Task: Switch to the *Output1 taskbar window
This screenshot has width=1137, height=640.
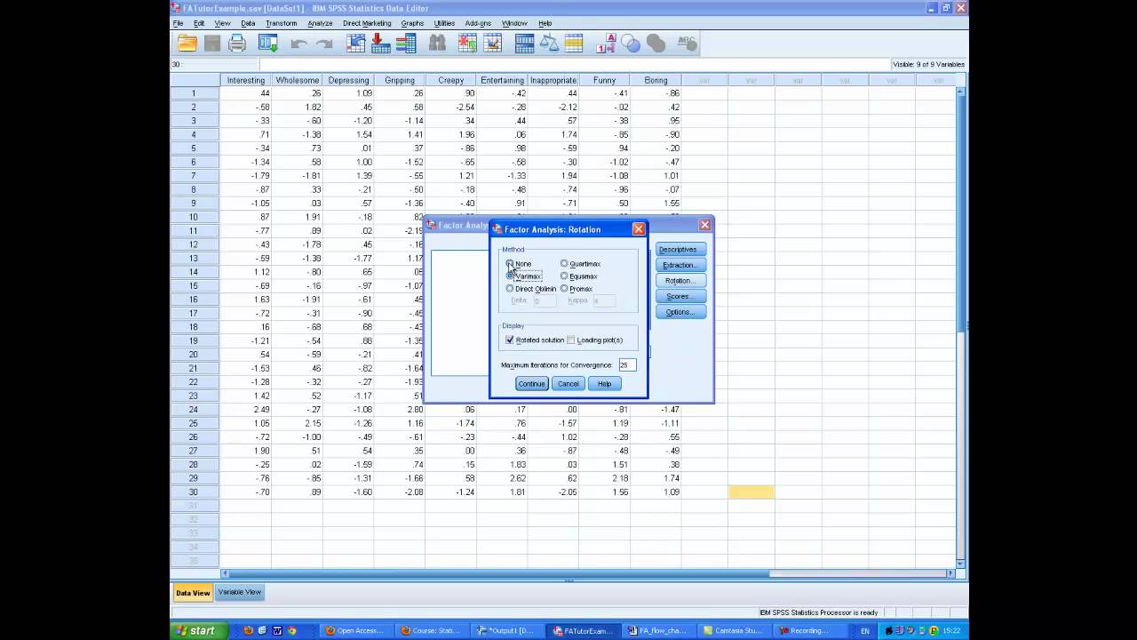Action: coord(506,630)
